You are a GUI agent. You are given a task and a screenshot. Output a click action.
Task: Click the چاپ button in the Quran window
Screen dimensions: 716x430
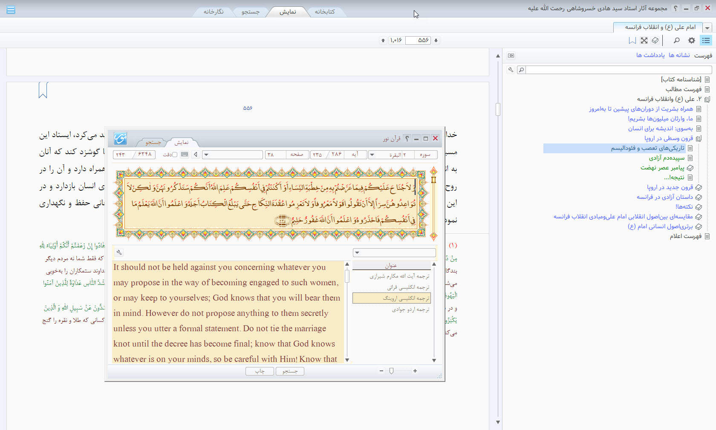click(x=260, y=371)
